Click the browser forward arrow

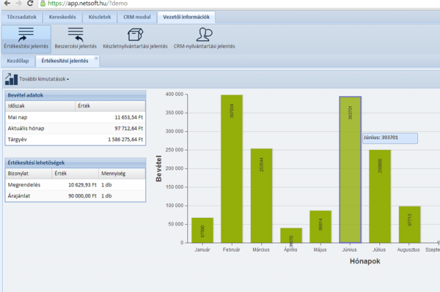(17, 3)
